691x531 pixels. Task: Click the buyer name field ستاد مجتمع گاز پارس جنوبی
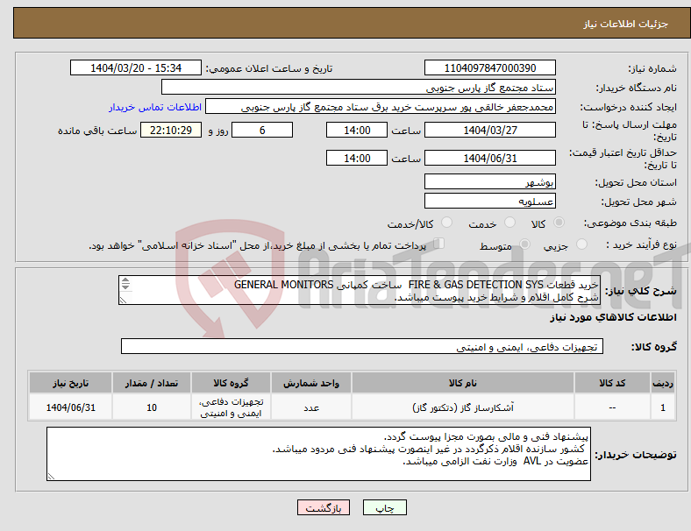pyautogui.click(x=359, y=87)
